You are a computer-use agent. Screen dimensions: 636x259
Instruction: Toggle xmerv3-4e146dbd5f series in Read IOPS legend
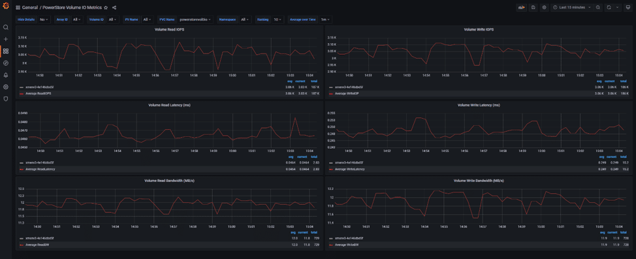[39, 87]
